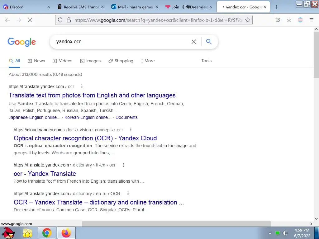319x239 pixels.
Task: Open the Firefox downloads panel
Action: coord(289,20)
